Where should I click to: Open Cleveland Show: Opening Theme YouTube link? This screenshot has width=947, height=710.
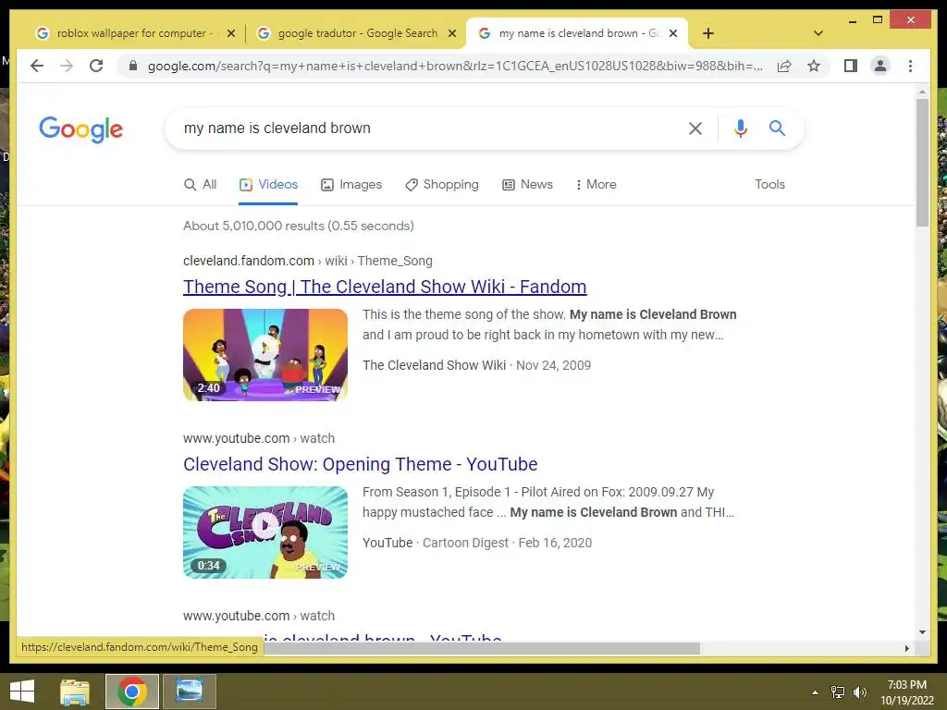tap(360, 464)
